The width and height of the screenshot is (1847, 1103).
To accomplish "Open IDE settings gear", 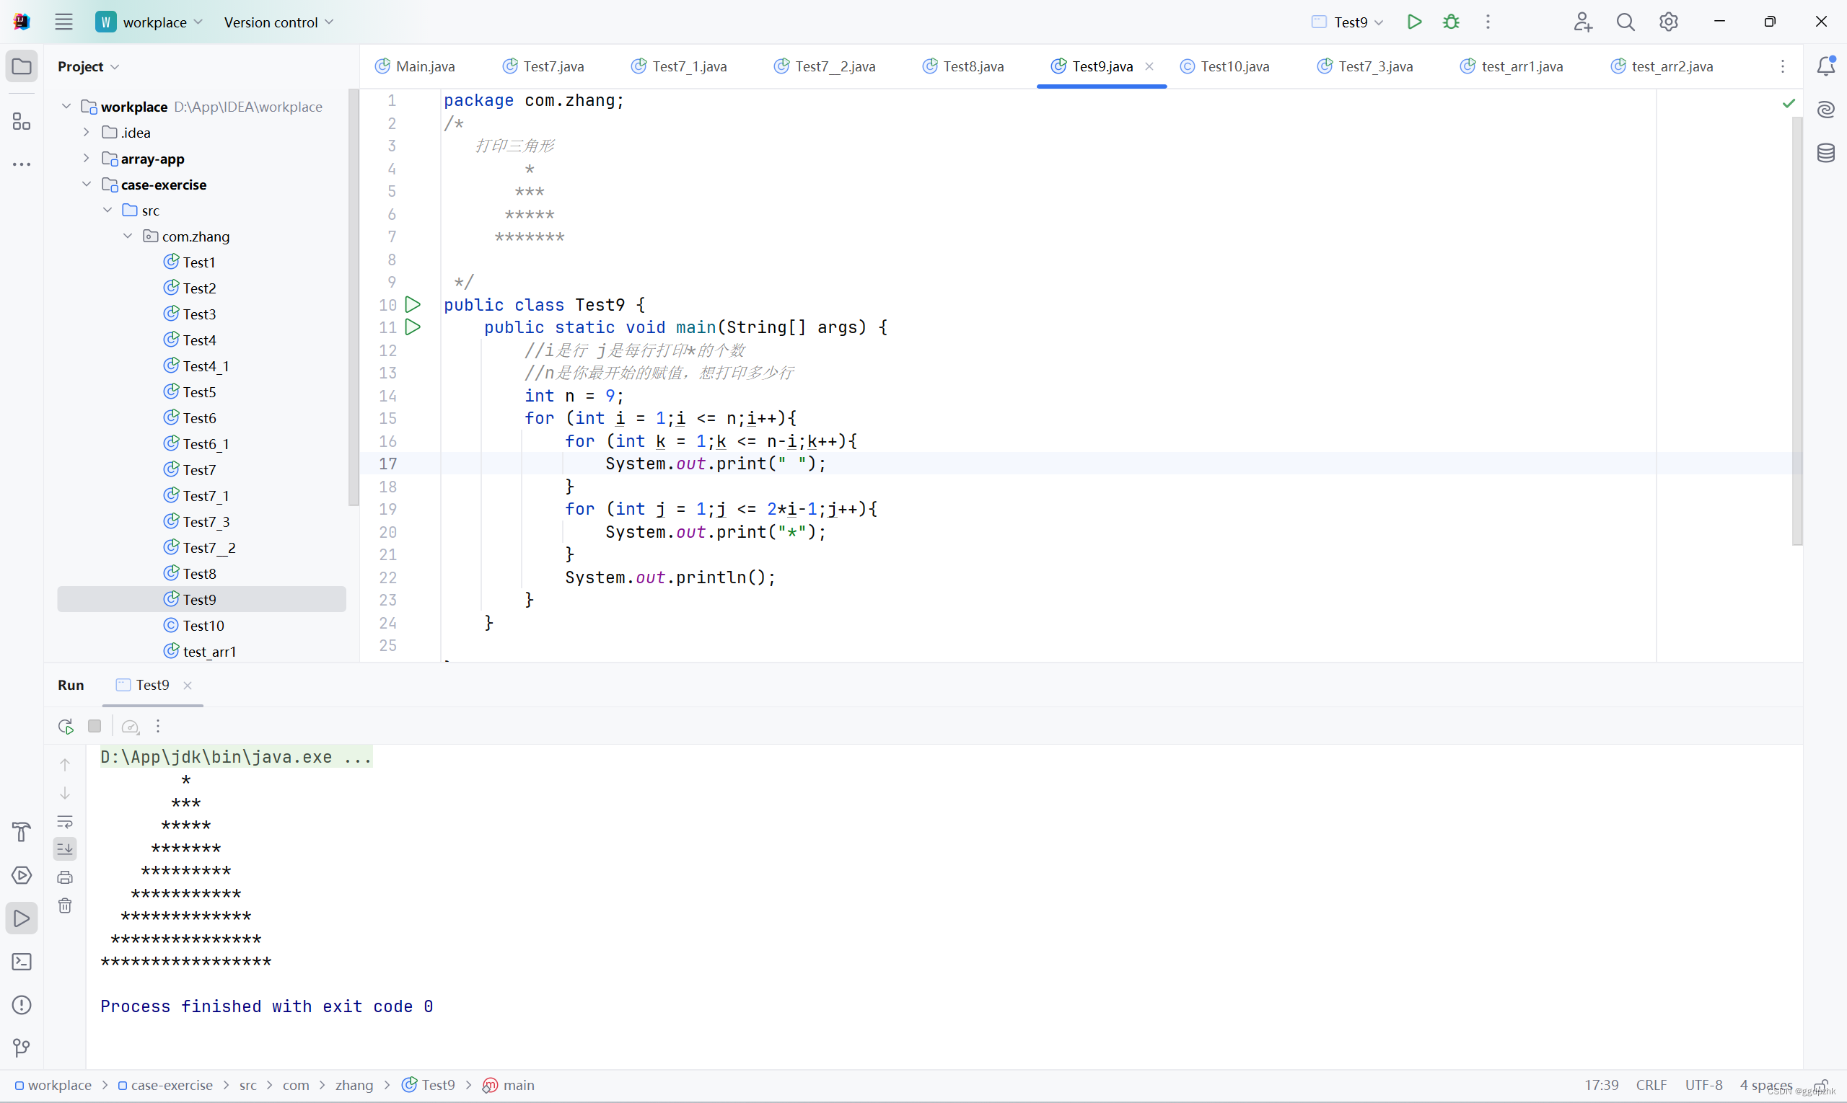I will [1669, 22].
